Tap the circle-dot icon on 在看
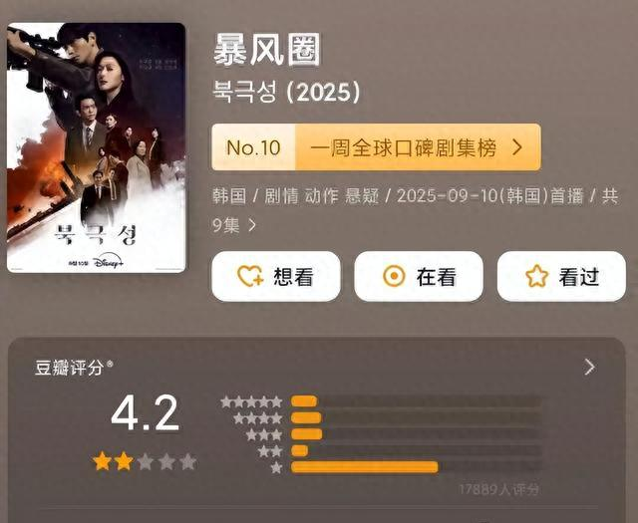 point(394,277)
